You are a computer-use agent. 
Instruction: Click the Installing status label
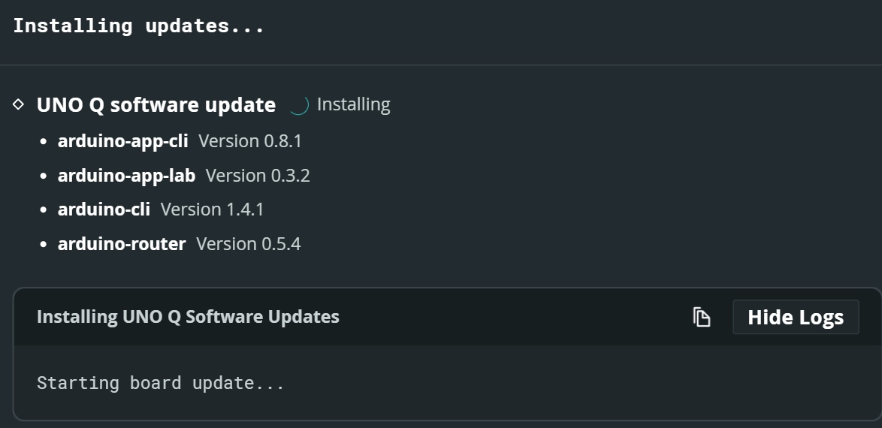coord(354,104)
